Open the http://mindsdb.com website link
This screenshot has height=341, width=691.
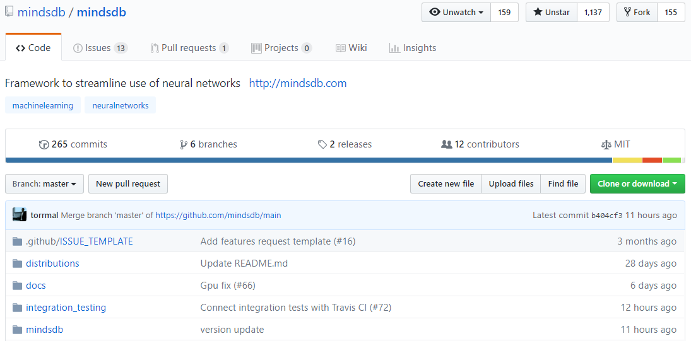pyautogui.click(x=298, y=83)
